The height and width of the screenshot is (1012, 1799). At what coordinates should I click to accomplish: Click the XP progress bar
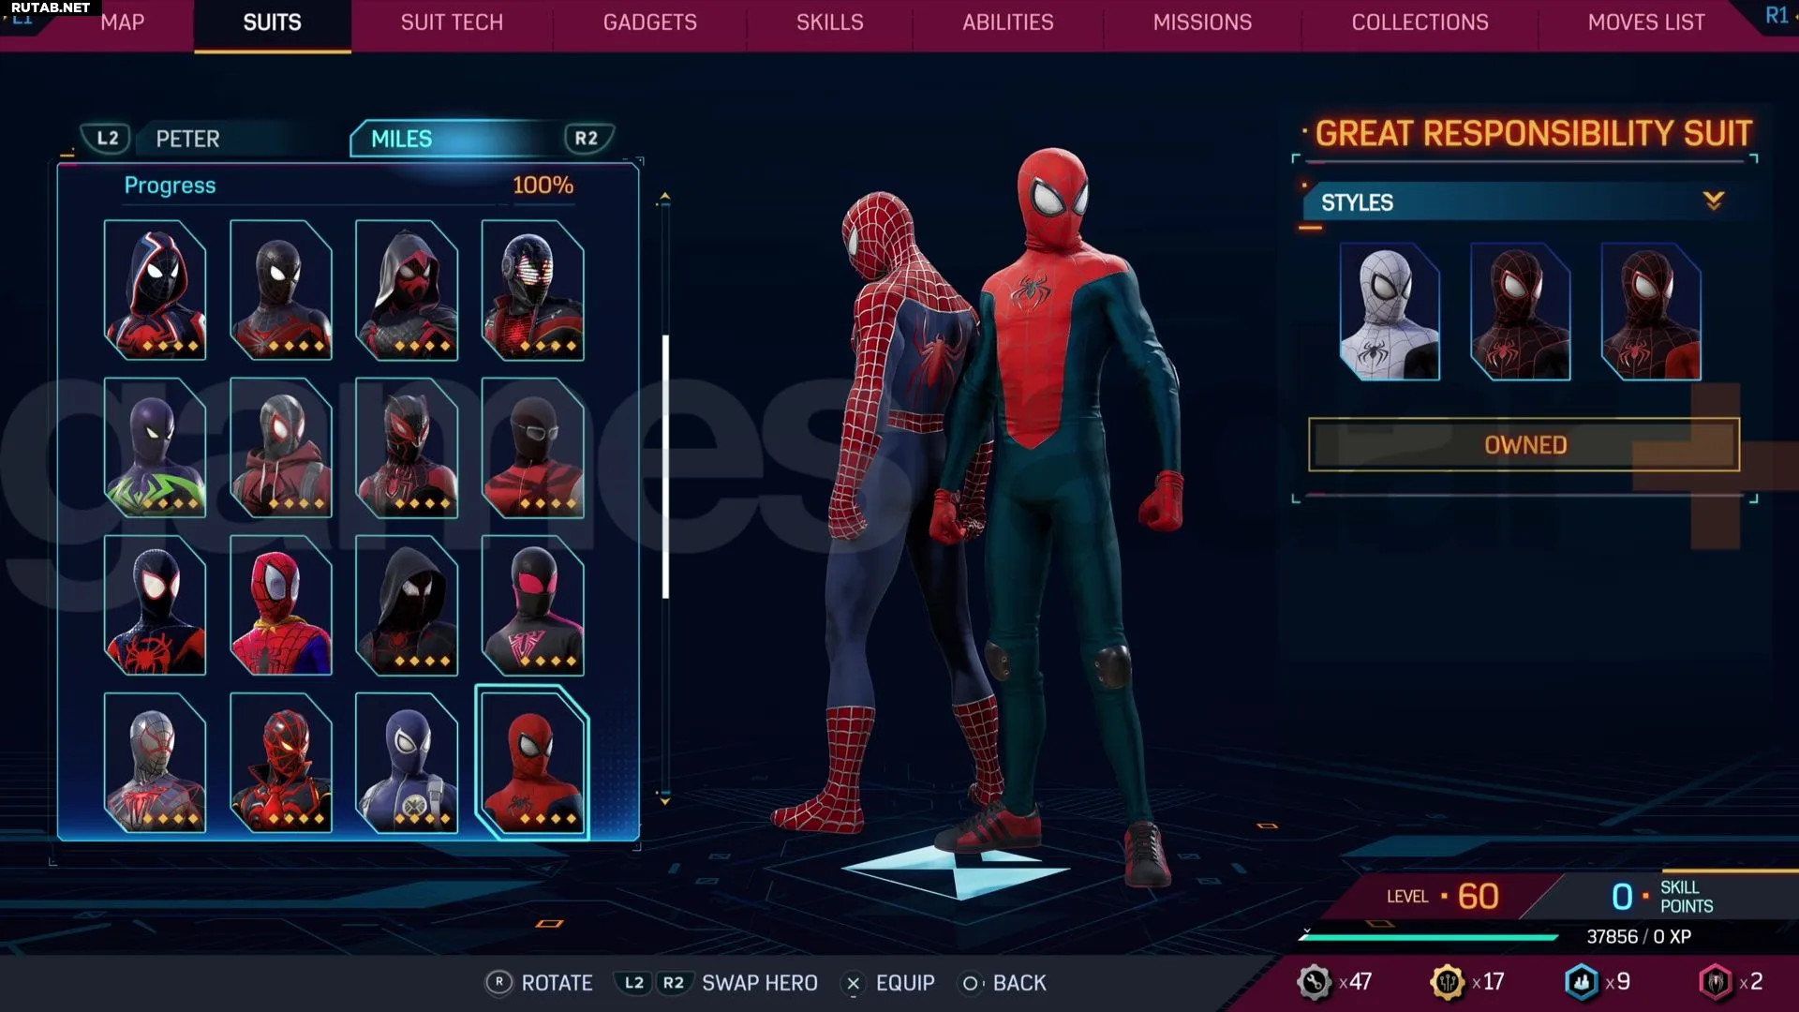click(1429, 936)
